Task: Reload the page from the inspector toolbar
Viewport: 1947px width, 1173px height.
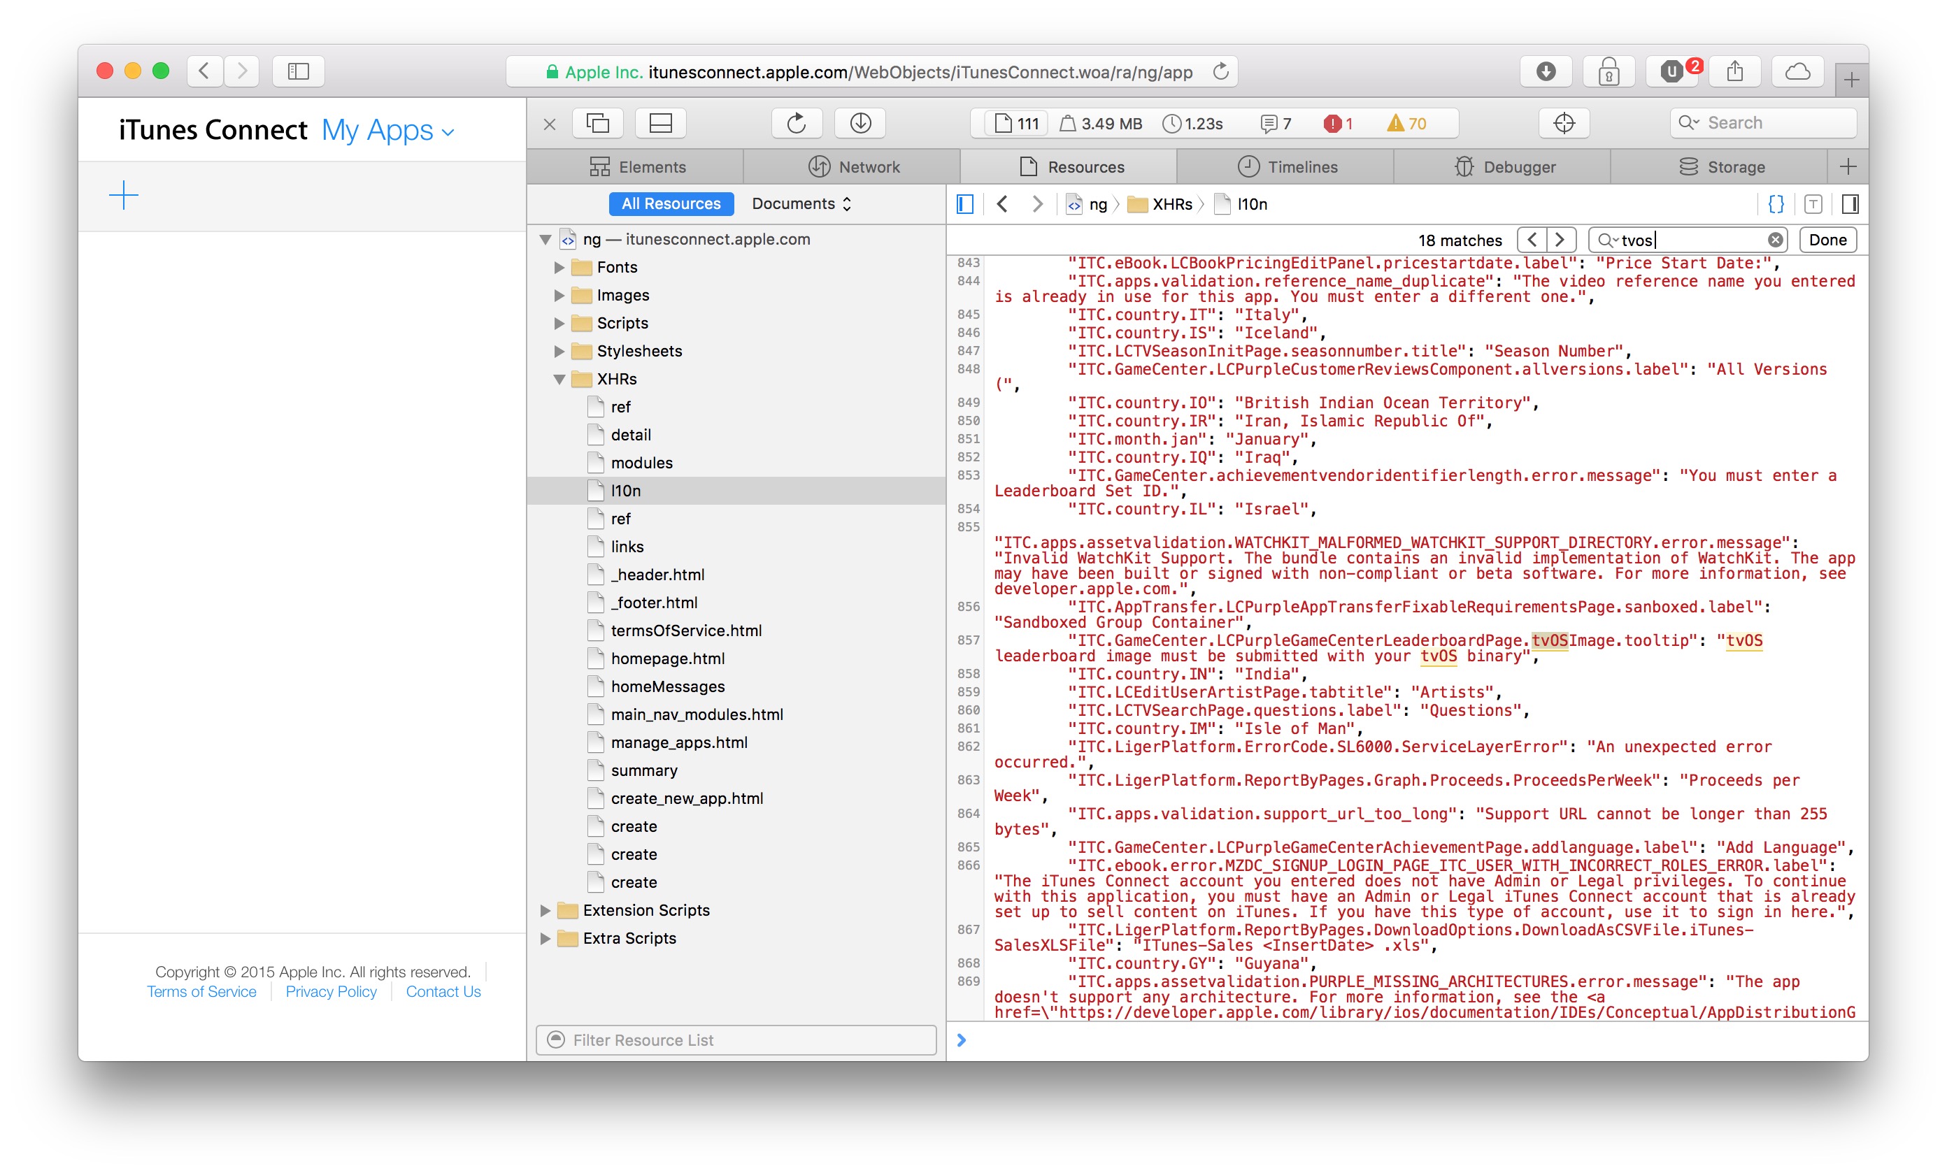Action: pyautogui.click(x=797, y=123)
